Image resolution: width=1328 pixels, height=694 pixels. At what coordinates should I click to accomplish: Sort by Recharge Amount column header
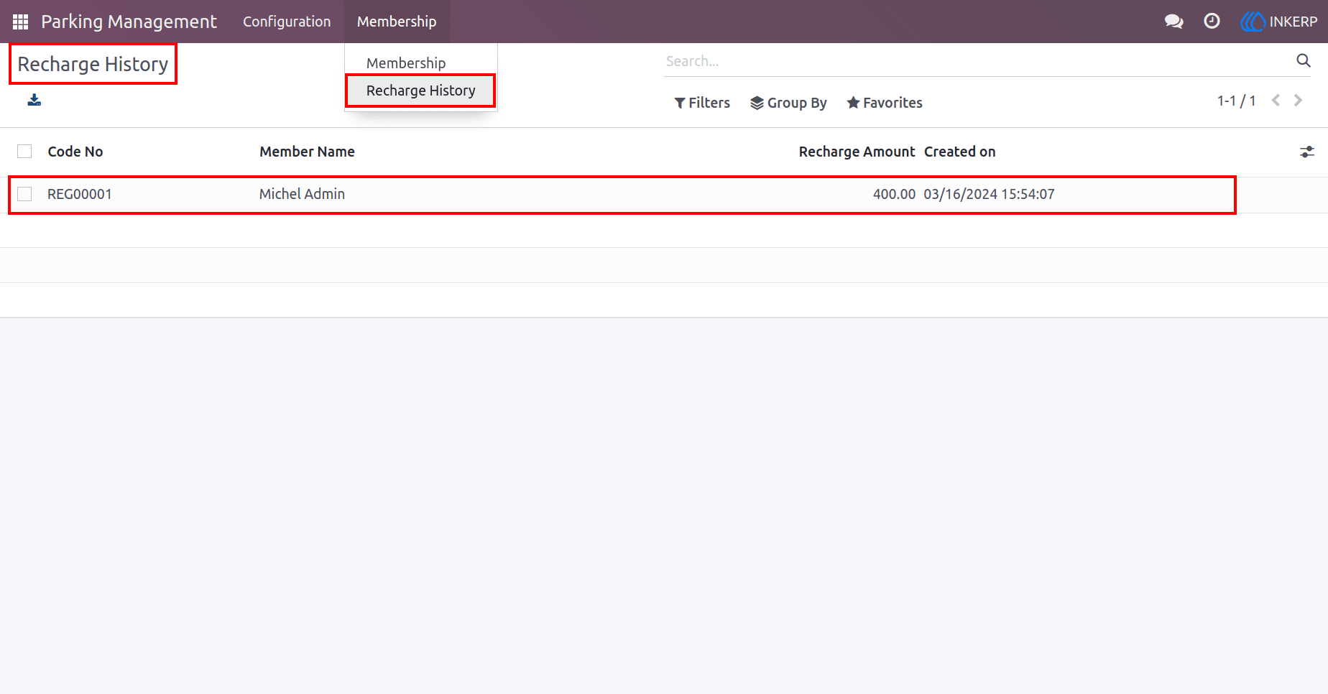[857, 152]
